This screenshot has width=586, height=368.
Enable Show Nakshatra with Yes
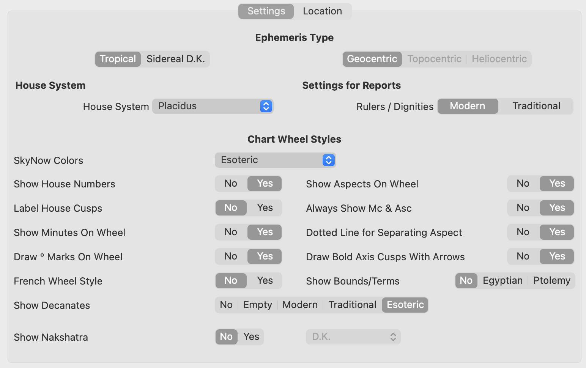pos(251,337)
